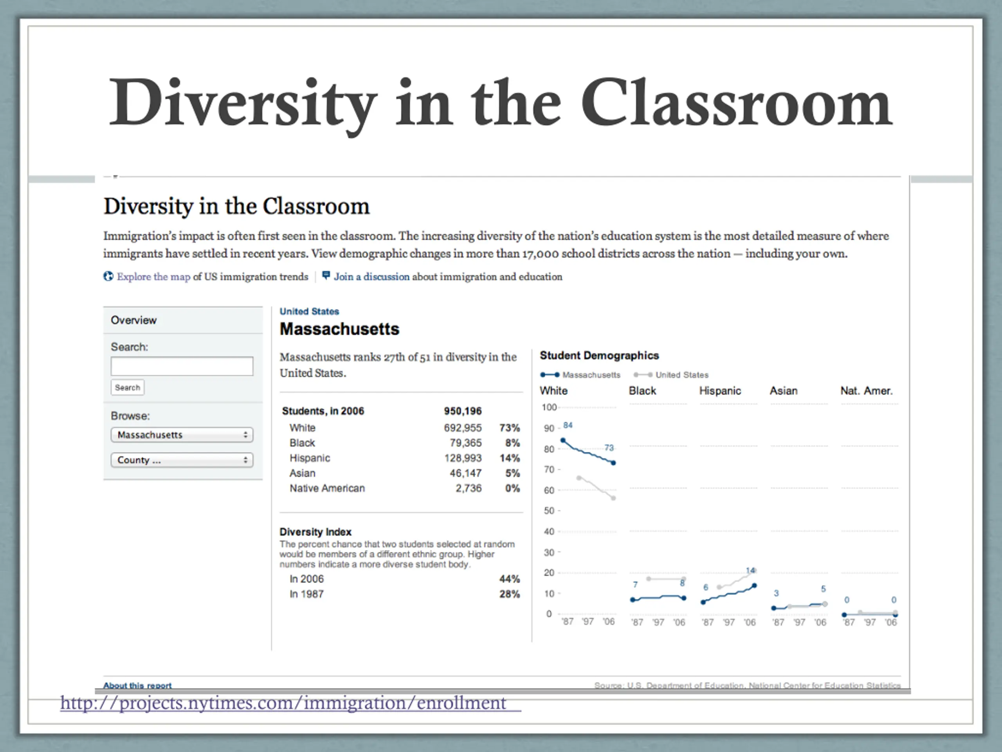Open the Join a discussion link
This screenshot has height=752, width=1002.
(371, 277)
